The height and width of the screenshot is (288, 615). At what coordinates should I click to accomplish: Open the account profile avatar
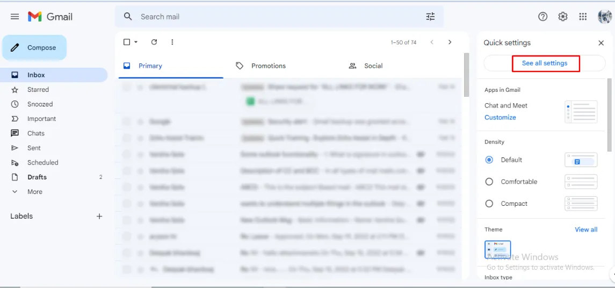[604, 17]
